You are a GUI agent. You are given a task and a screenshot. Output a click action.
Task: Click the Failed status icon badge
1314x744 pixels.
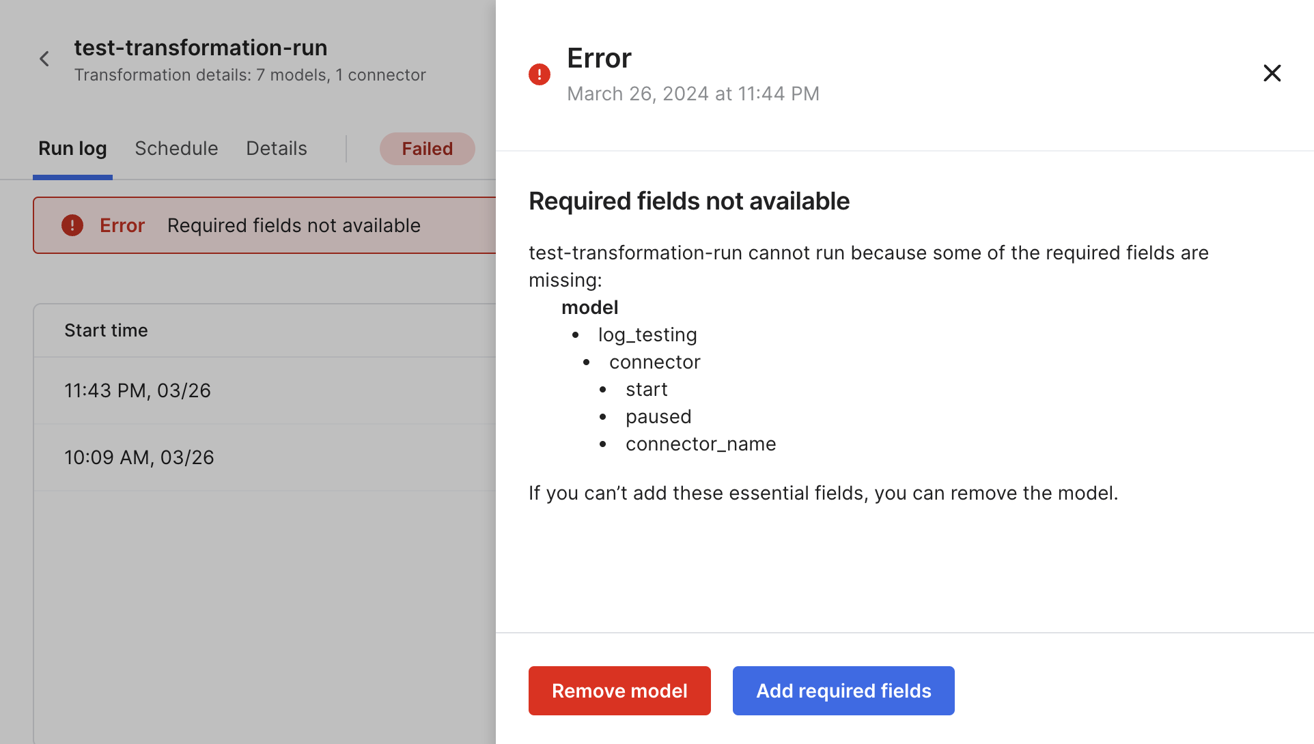click(x=425, y=148)
